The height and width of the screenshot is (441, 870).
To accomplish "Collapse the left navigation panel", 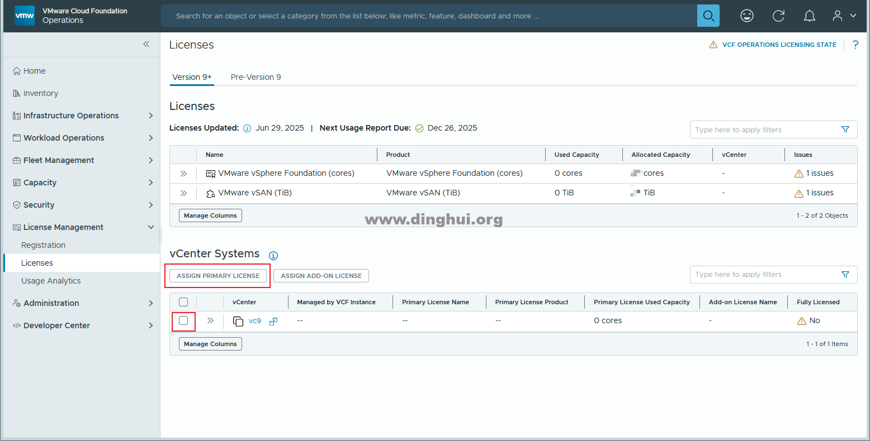I will coord(146,44).
